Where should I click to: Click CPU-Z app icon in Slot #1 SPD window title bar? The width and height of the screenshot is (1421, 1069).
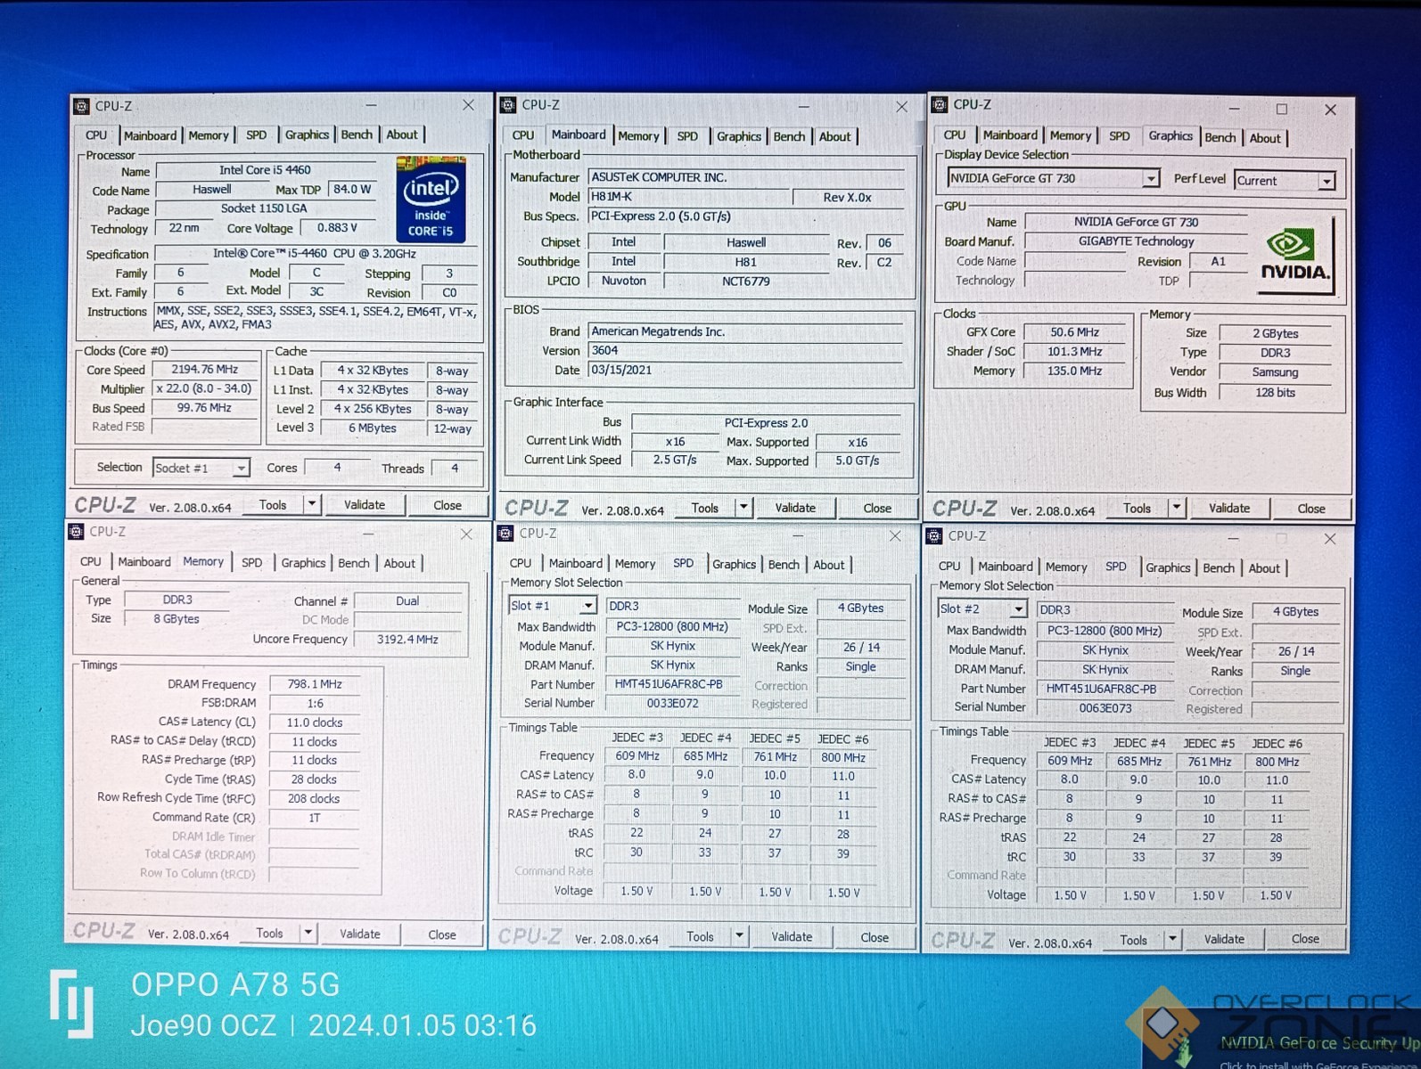pos(505,533)
